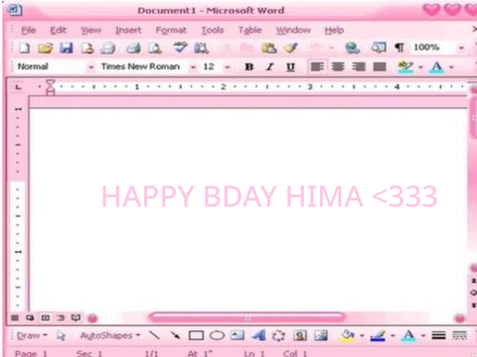The height and width of the screenshot is (357, 477).
Task: Open the Times New Roman font dropdown
Action: point(193,67)
